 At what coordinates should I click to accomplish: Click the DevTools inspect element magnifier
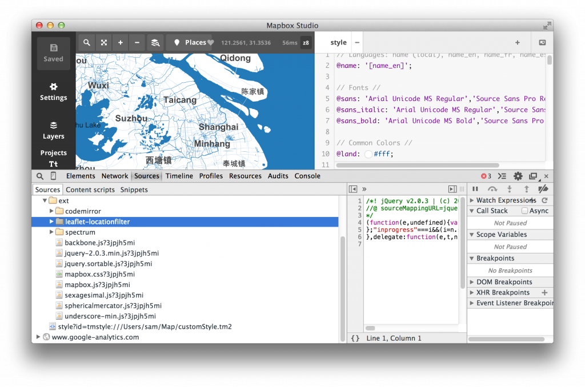[x=40, y=176]
